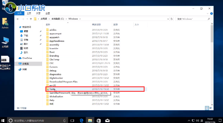Open recent locations dropdown arrow

(x=27, y=19)
